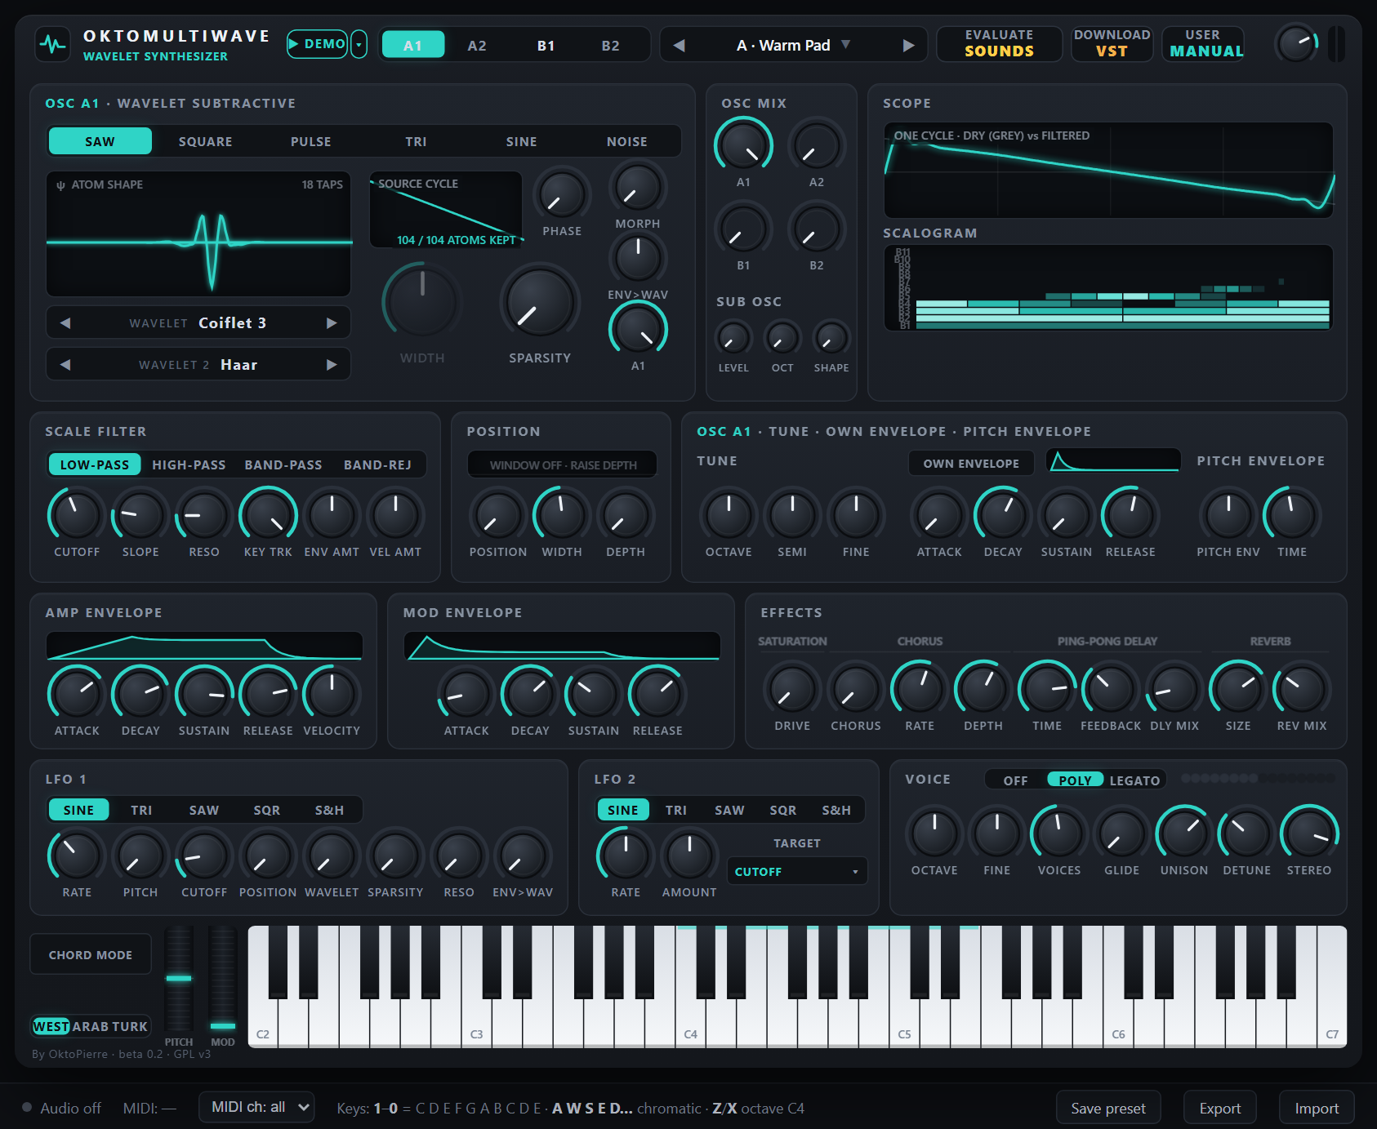Click the master volume knob
Screen dimensions: 1377x1129
[x=1296, y=44]
